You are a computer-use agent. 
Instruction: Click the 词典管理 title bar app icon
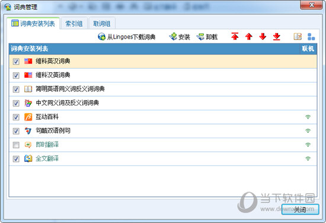(x=8, y=7)
